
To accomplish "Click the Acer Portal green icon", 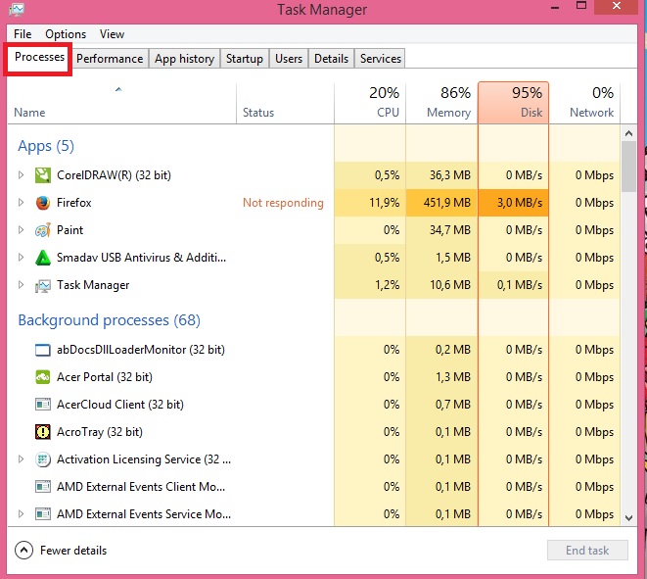I will coord(43,377).
